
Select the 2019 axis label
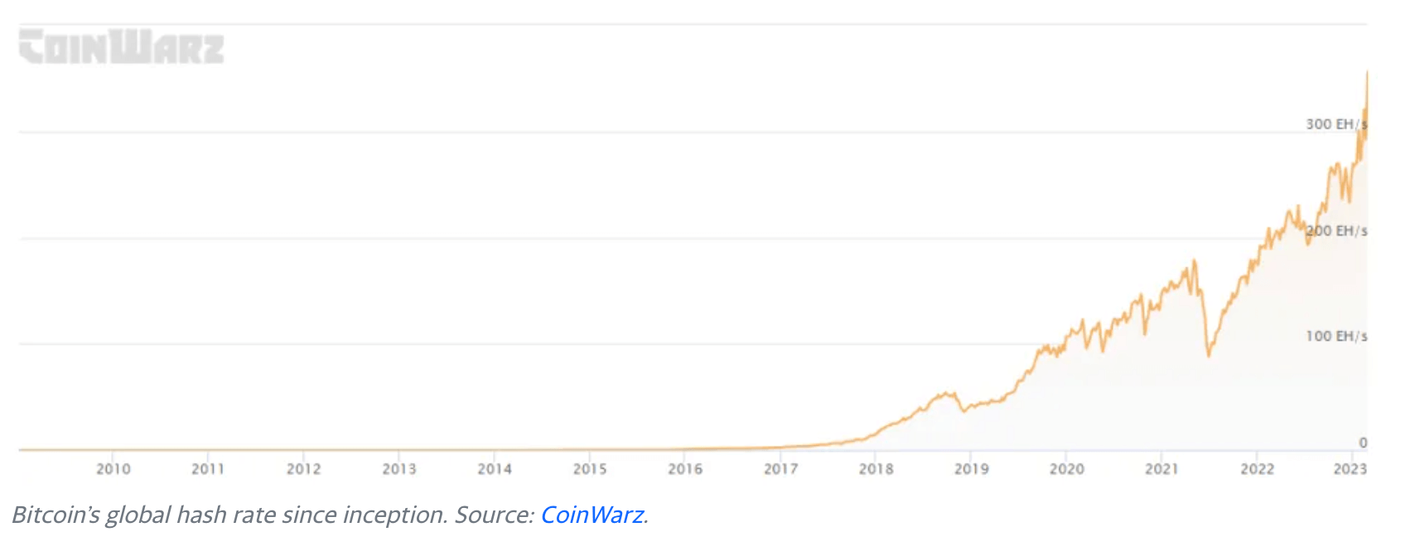[x=972, y=469]
